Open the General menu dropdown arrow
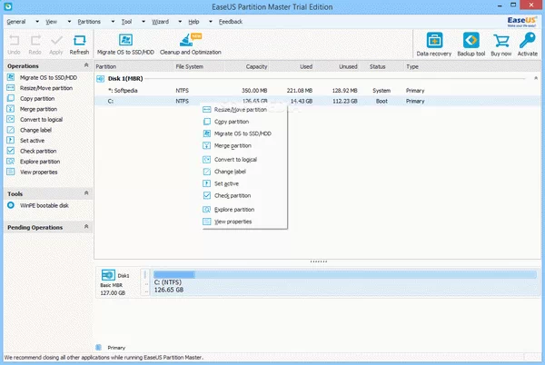 (x=37, y=22)
